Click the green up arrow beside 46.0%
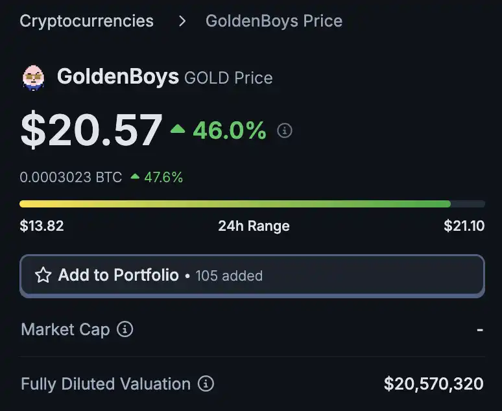This screenshot has height=411, width=502. click(x=178, y=130)
